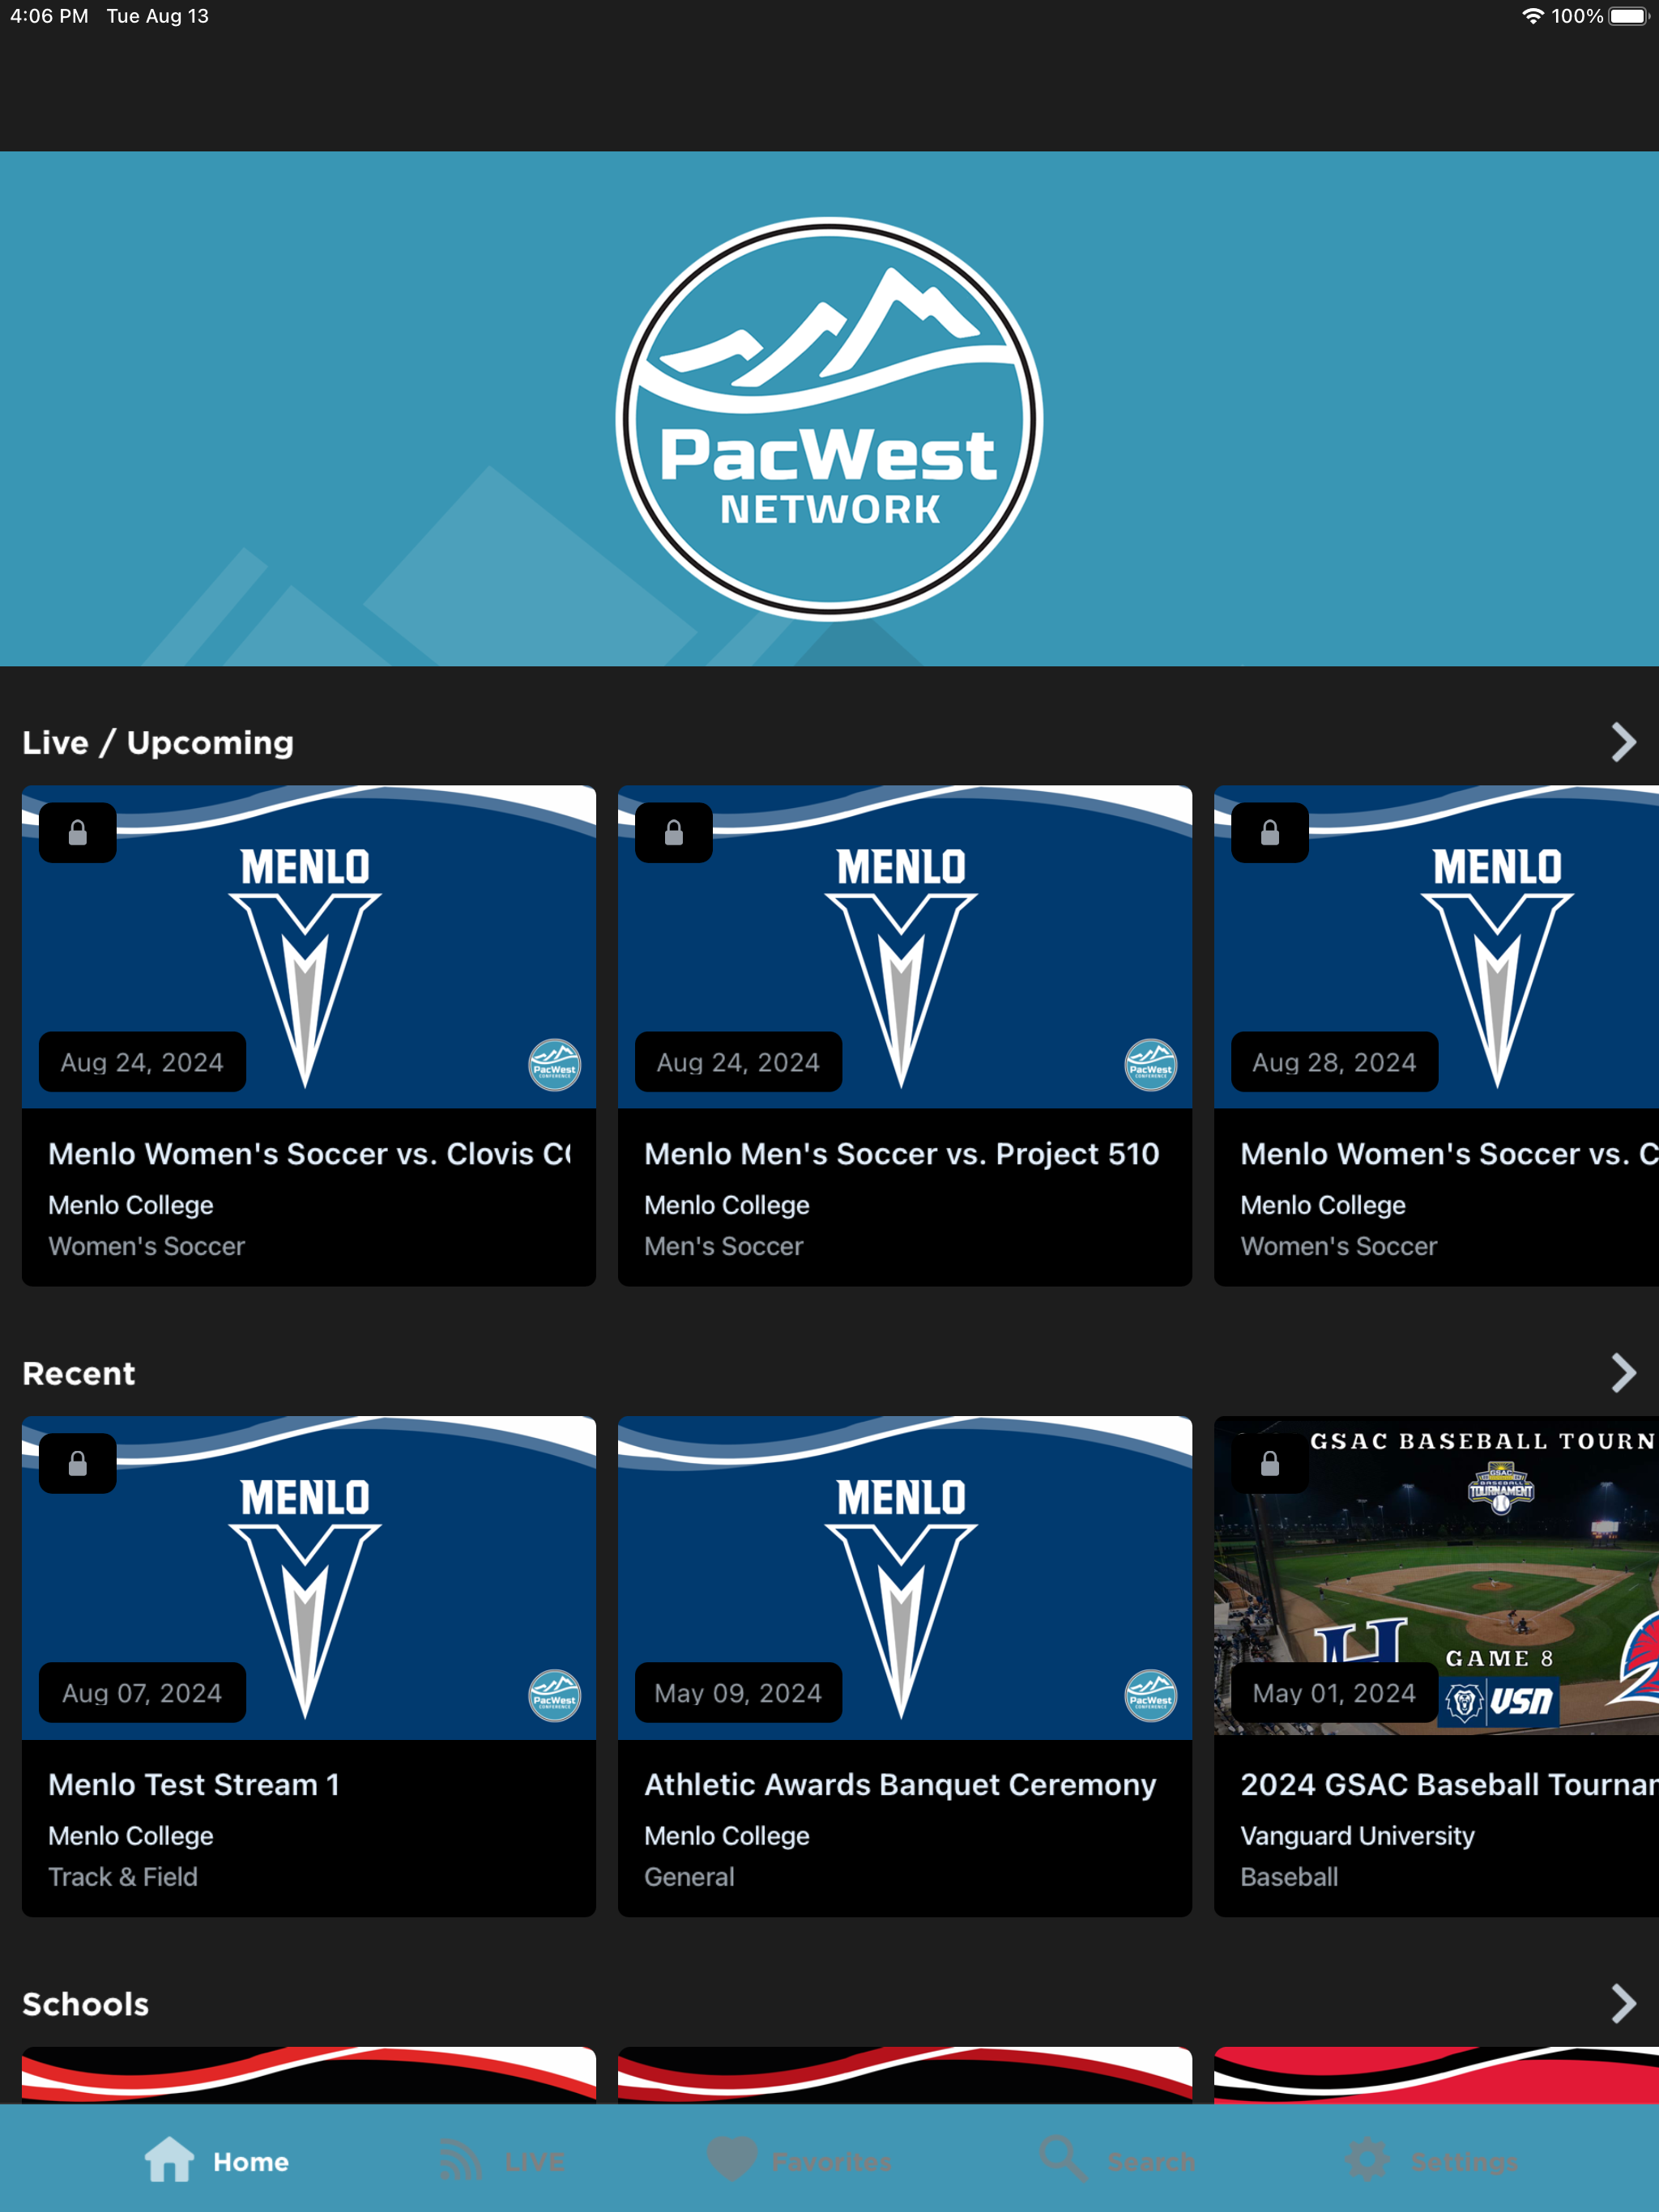1659x2212 pixels.
Task: Tap the Favorites heart icon
Action: click(731, 2160)
